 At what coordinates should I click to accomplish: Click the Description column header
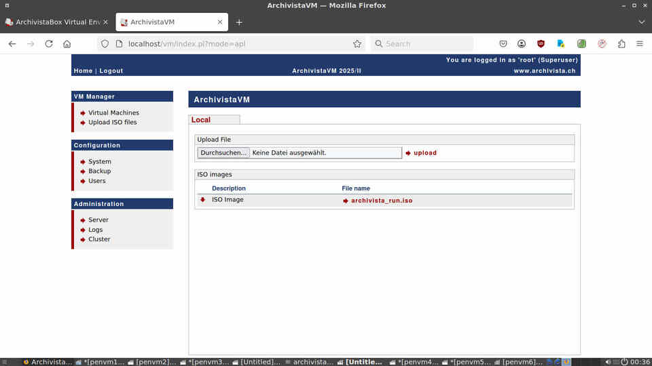(x=229, y=188)
